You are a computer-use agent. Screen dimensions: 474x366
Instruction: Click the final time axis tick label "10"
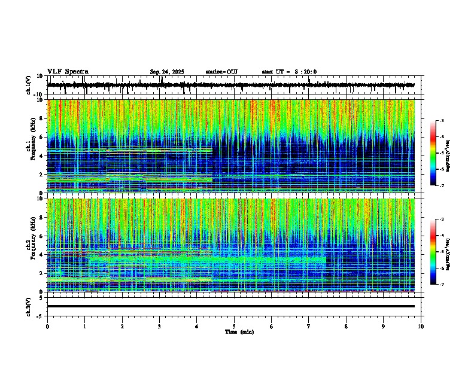(x=421, y=327)
